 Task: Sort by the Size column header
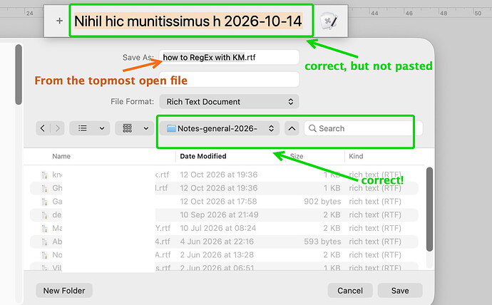pyautogui.click(x=297, y=156)
